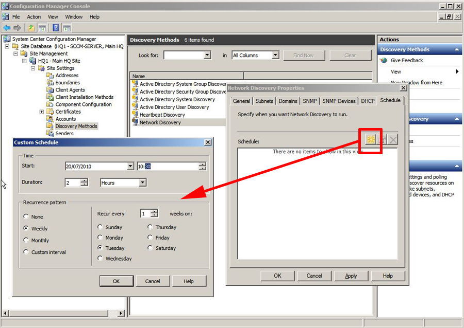Screen dimensions: 464x328
Task: Select the Network Discovery item icon
Action: coord(135,122)
